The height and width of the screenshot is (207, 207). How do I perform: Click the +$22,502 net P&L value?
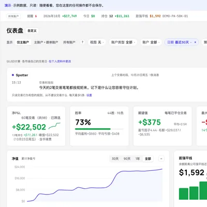pos(29,127)
